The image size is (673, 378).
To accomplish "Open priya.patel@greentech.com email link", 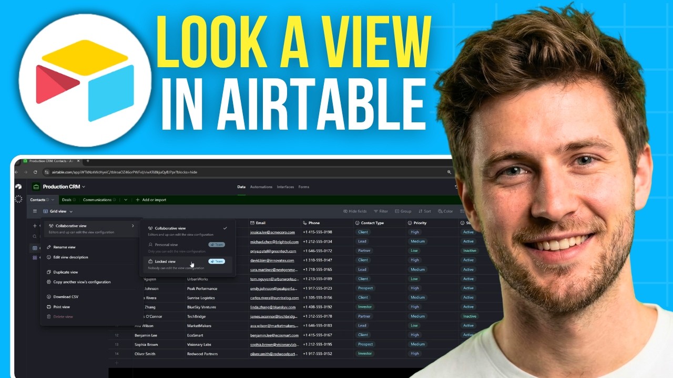I will coord(273,251).
